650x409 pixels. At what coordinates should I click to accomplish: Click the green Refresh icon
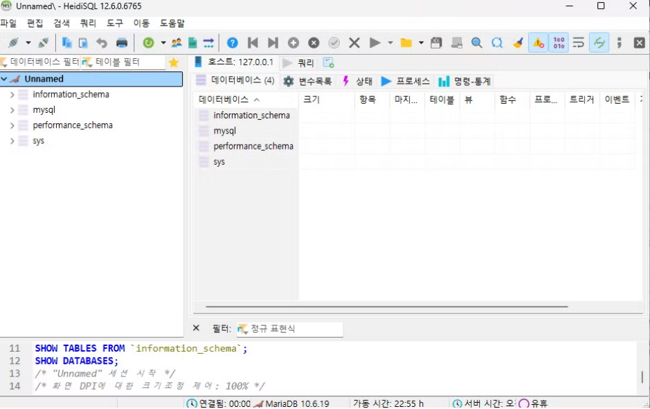(x=148, y=43)
